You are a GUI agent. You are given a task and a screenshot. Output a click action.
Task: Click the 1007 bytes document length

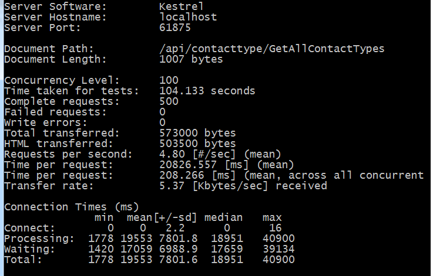click(x=191, y=59)
